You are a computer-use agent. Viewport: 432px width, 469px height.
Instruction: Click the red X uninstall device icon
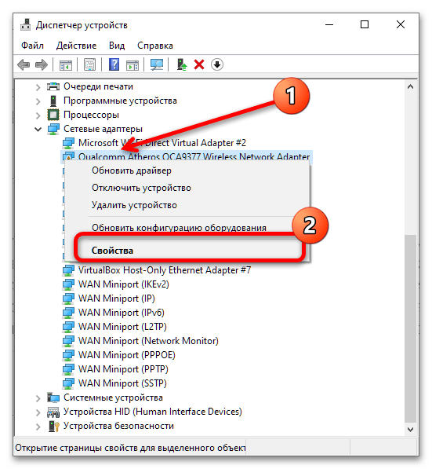(x=199, y=64)
